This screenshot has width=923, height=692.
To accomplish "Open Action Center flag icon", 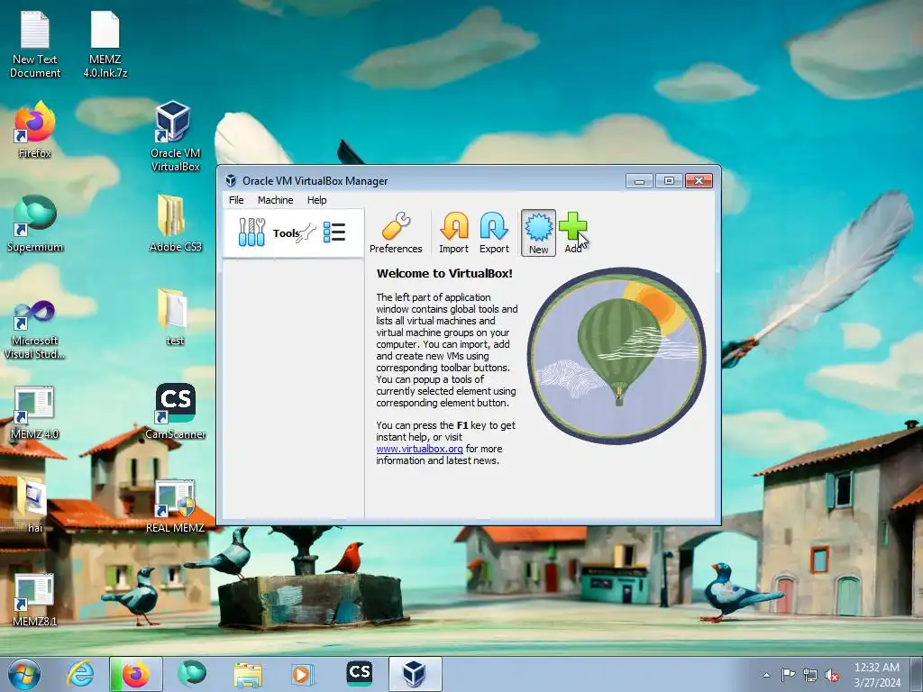I will 788,675.
